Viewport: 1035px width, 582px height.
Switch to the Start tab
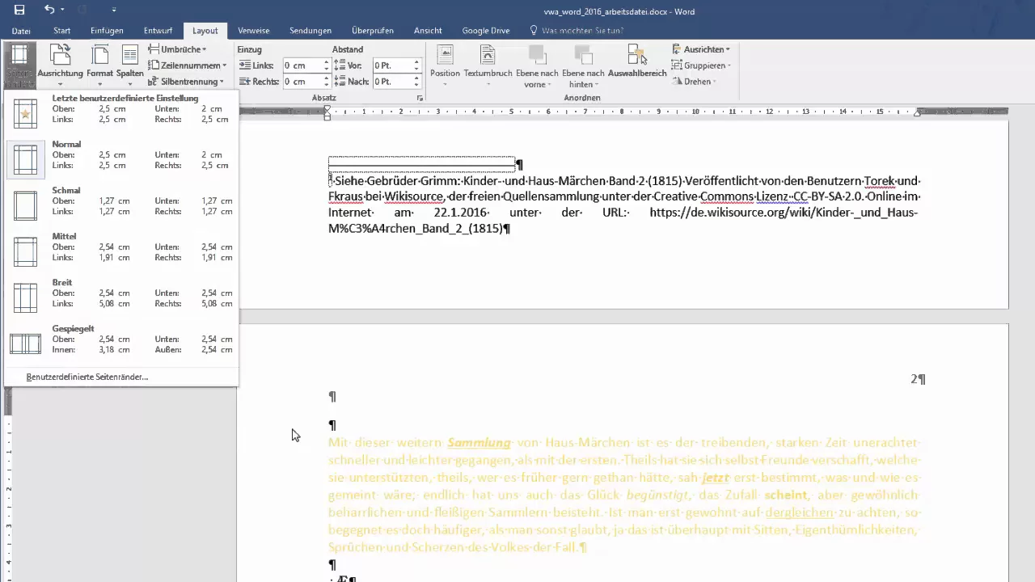pos(61,31)
